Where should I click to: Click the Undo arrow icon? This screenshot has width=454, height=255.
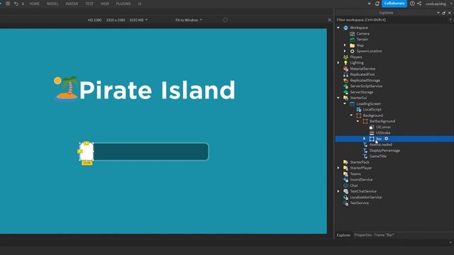tap(16, 4)
